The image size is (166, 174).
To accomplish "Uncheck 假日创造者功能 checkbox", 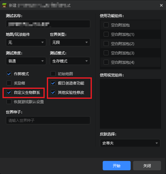I will pyautogui.click(x=53, y=83).
